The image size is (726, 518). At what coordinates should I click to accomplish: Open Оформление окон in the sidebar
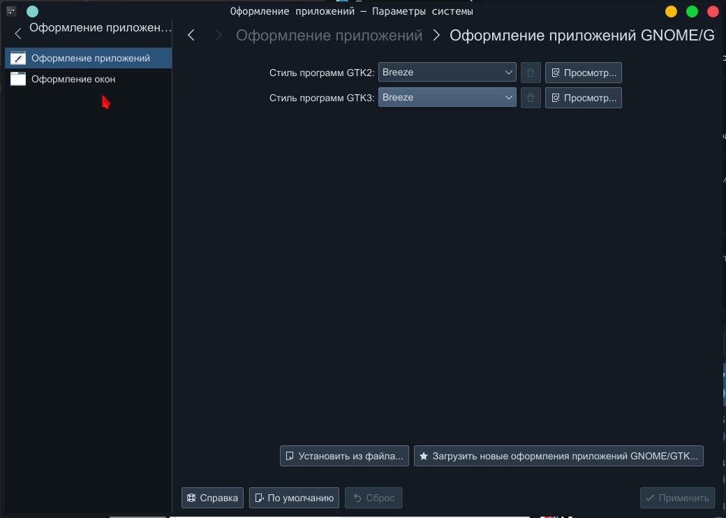88,79
